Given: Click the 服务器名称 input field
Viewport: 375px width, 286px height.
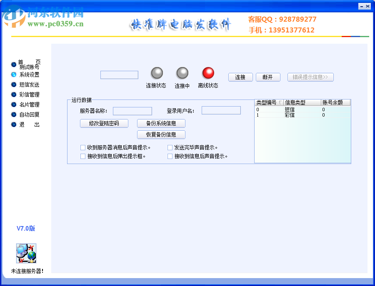Looking at the screenshot, I should coord(132,111).
